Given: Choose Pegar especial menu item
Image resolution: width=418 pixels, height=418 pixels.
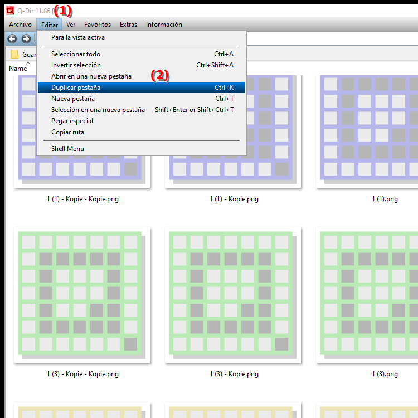Looking at the screenshot, I should point(142,121).
